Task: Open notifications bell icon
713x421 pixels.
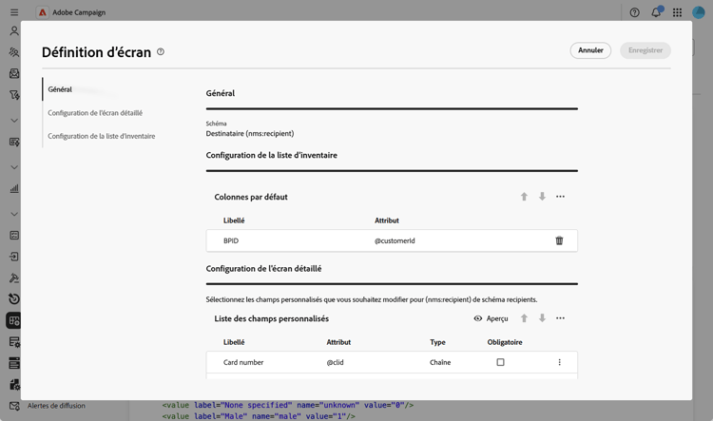Action: click(x=656, y=12)
